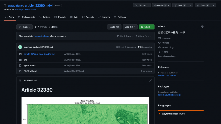
Task: Open the 1 commit ahead link
Action: (x=41, y=36)
